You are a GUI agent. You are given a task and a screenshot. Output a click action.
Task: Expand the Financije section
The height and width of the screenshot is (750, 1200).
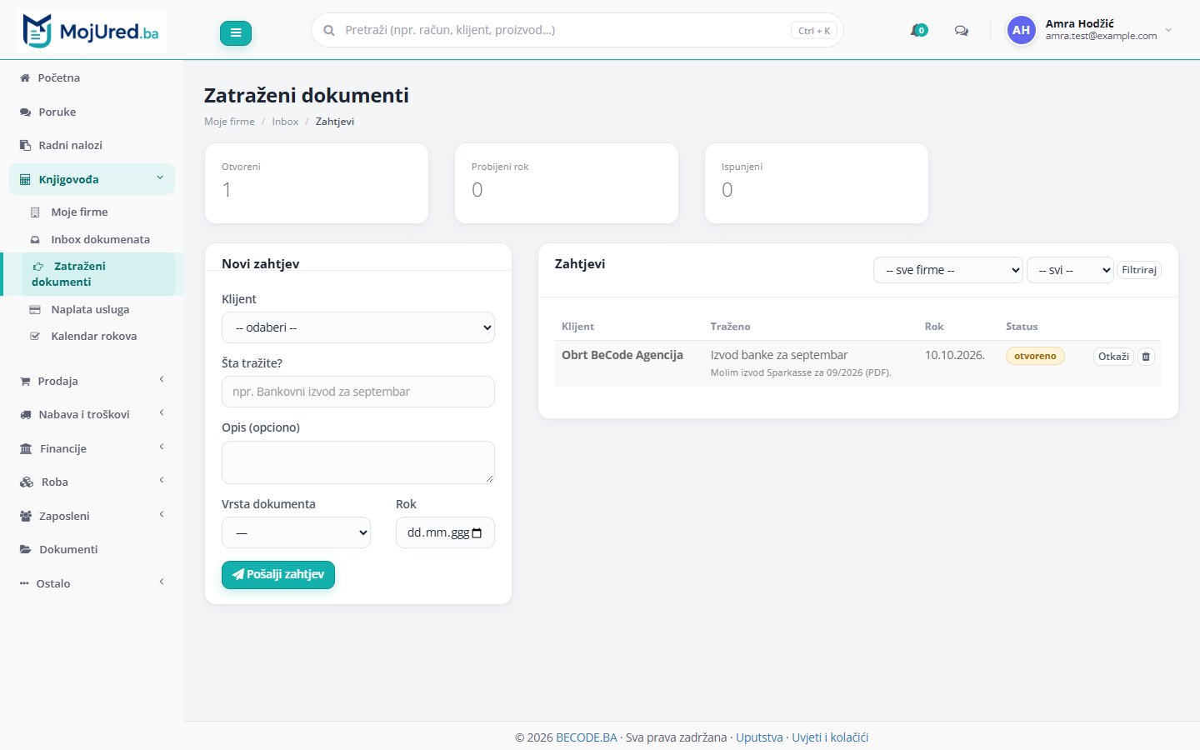pos(92,448)
